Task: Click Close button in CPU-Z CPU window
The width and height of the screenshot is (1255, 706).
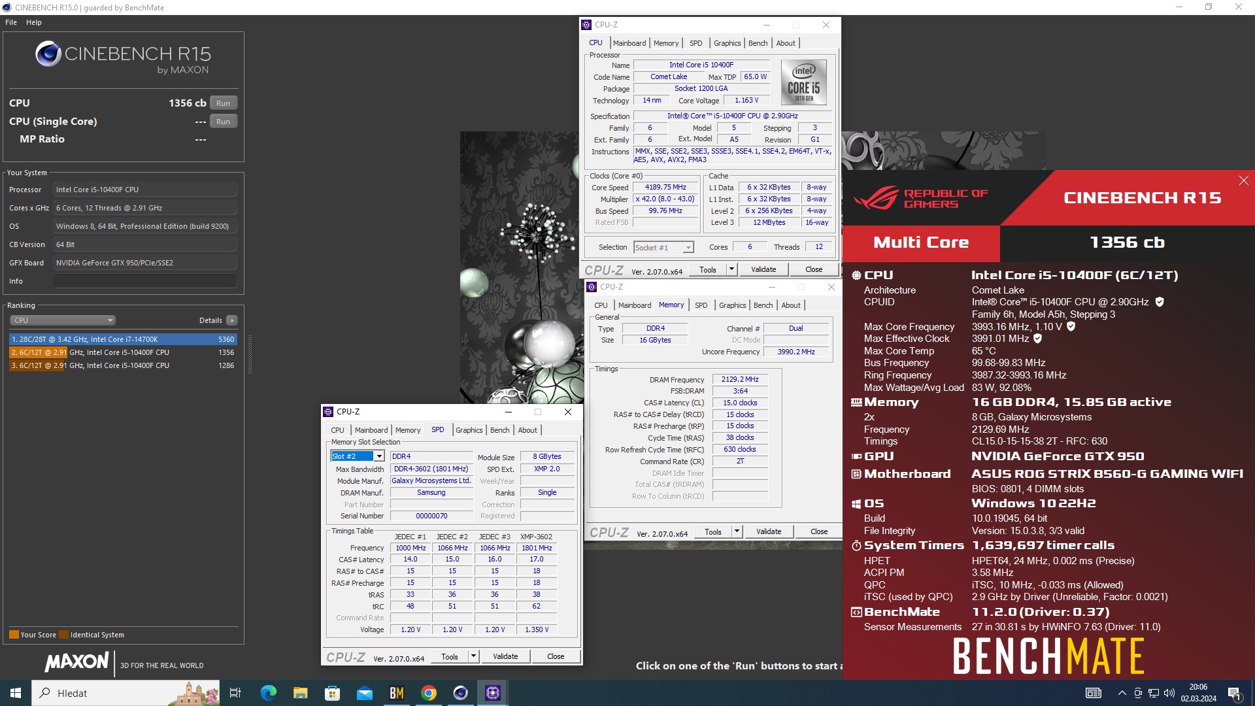Action: [x=814, y=269]
